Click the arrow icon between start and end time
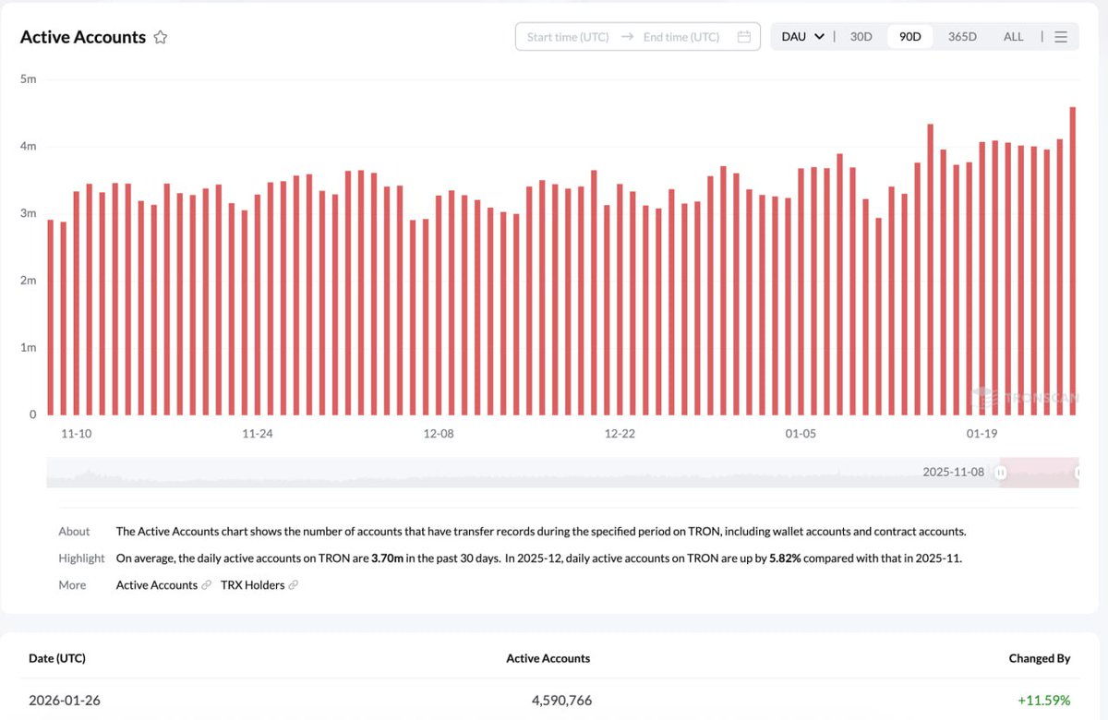The width and height of the screenshot is (1108, 720). 627,37
